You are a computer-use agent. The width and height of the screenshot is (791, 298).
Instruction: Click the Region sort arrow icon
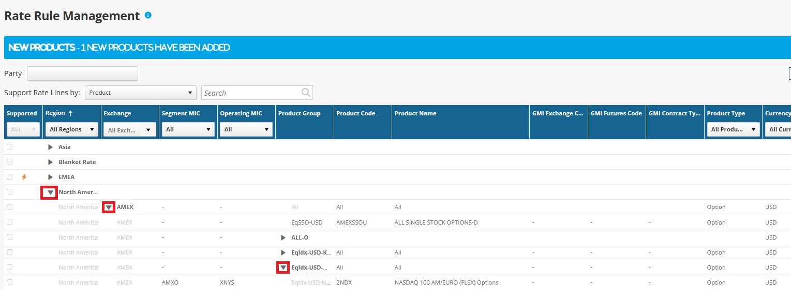click(x=70, y=113)
